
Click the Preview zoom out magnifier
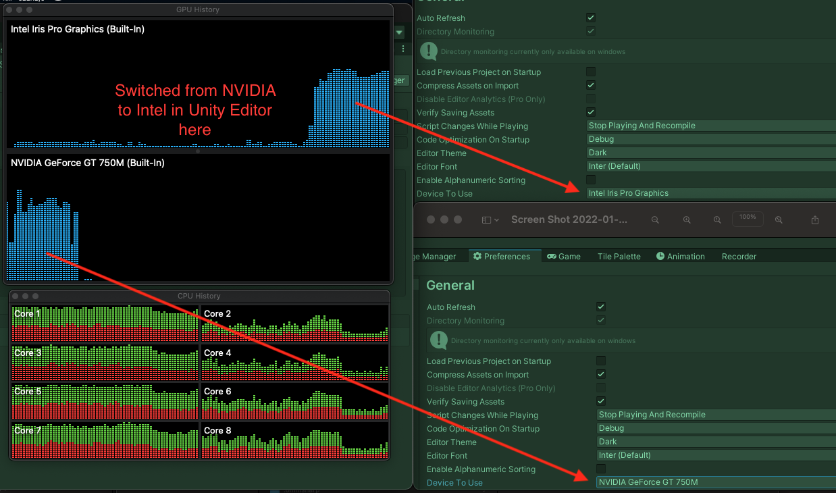[x=655, y=220]
